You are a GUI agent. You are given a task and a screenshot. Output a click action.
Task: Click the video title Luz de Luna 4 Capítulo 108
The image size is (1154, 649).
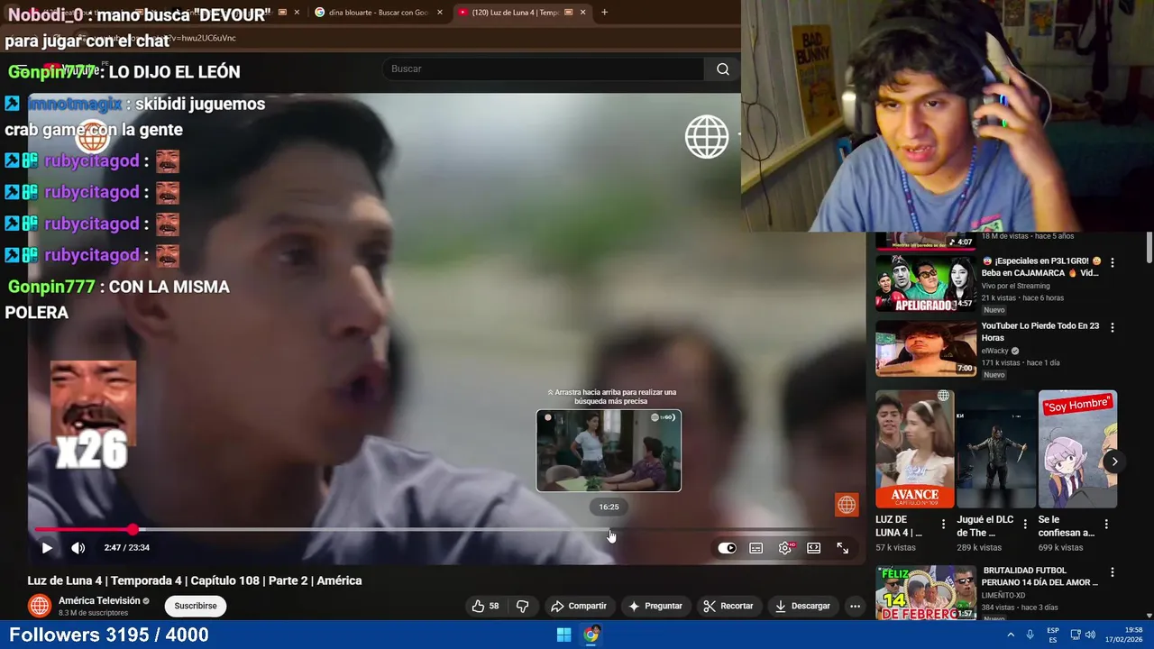pyautogui.click(x=195, y=580)
